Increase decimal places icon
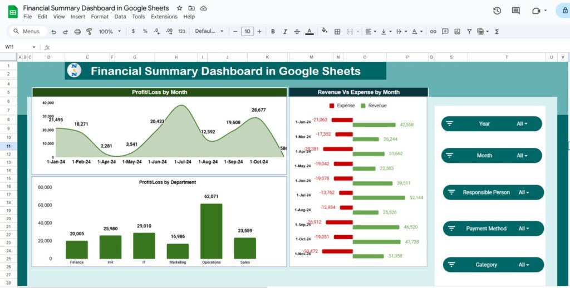The image size is (570, 288). tap(169, 31)
